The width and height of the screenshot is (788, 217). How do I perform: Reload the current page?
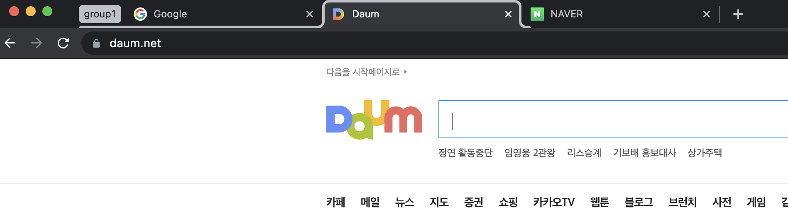[63, 43]
